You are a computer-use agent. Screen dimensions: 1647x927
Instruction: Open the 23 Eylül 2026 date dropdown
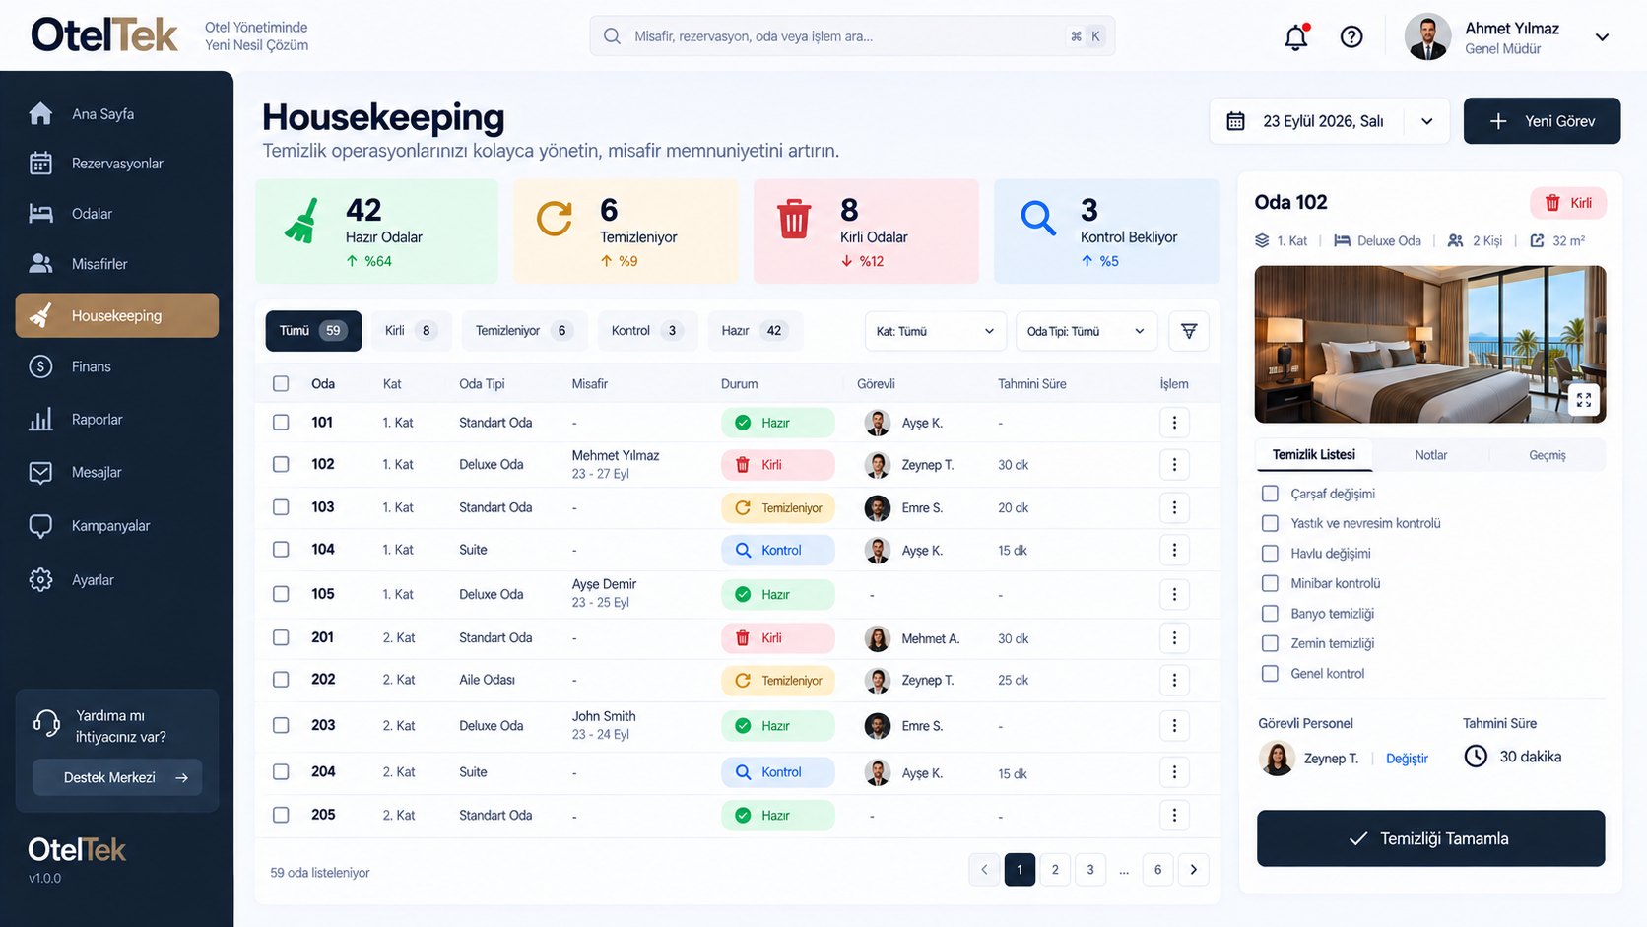click(1329, 121)
